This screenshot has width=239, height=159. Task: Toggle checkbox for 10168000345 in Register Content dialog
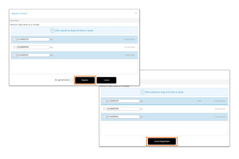click(14, 47)
